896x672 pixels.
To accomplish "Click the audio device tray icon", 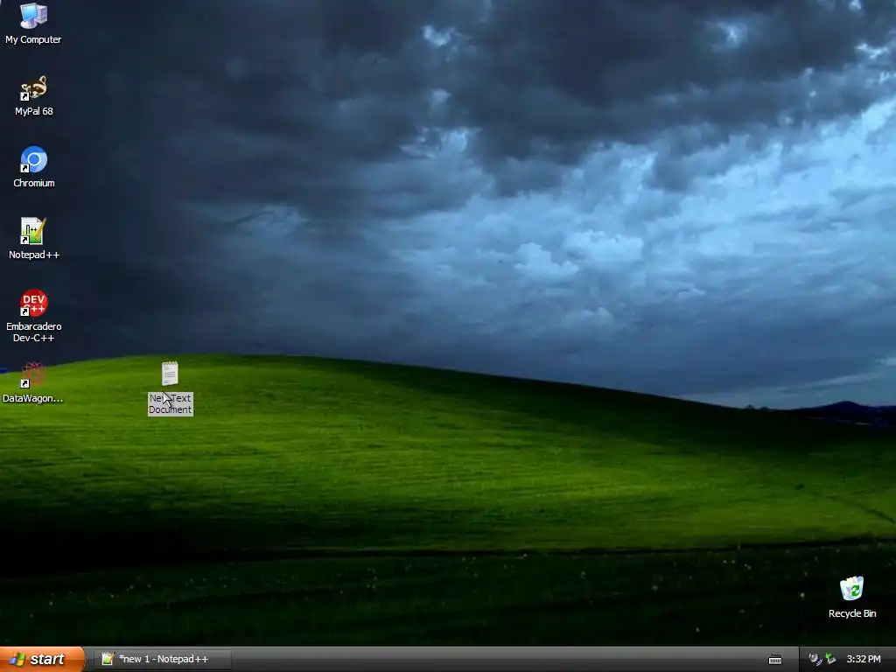I will tap(815, 659).
